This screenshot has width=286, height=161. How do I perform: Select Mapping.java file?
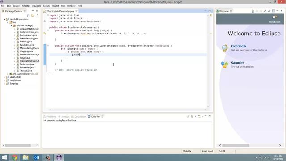[26, 51]
